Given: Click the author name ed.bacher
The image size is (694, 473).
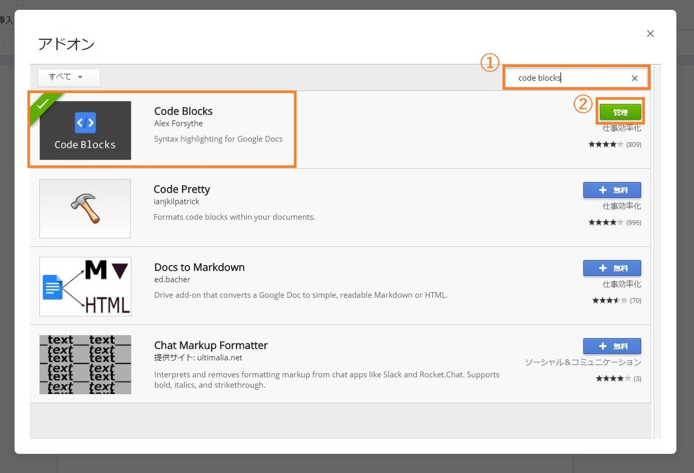Looking at the screenshot, I should pos(172,280).
